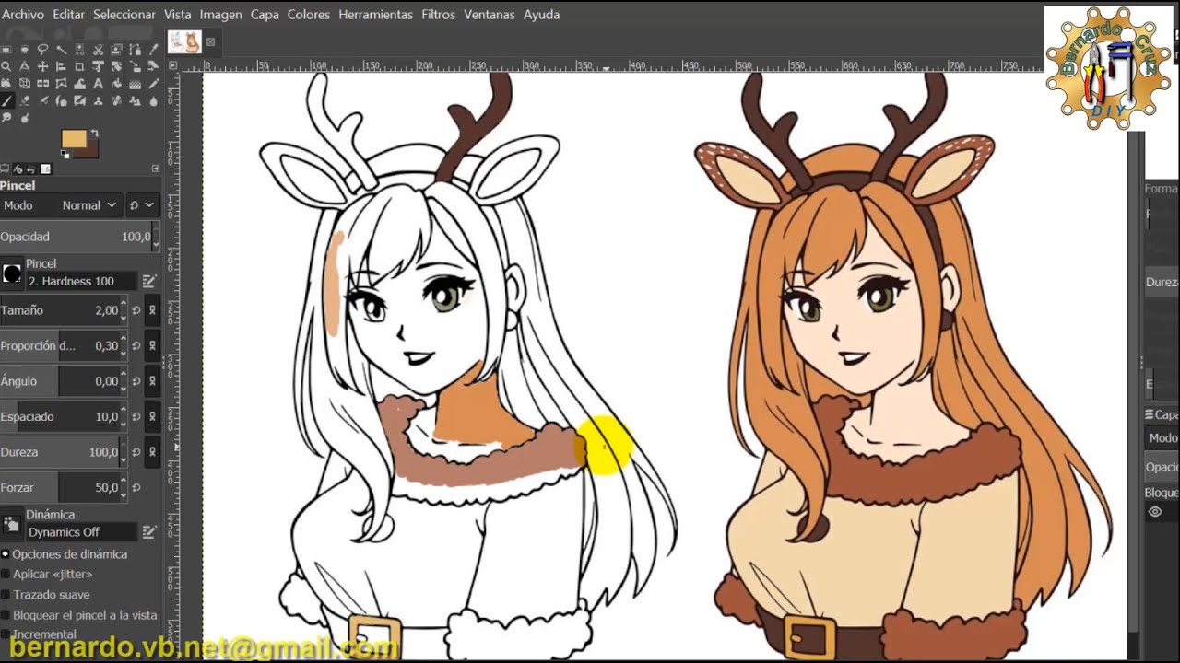1180x663 pixels.
Task: Reset colors to default black and white
Action: [x=65, y=157]
